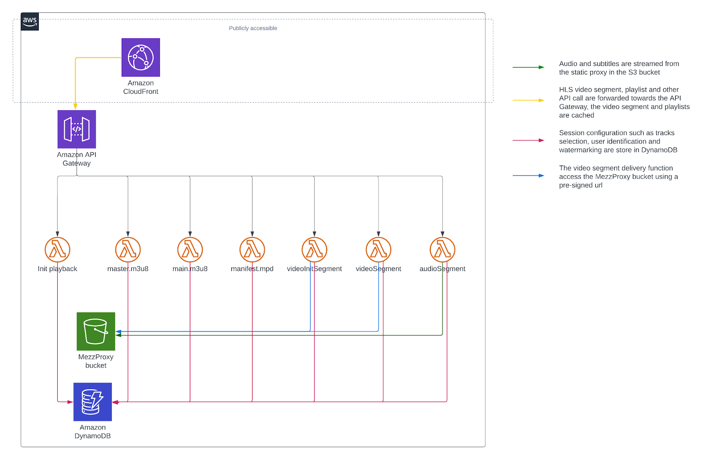The height and width of the screenshot is (460, 705).
Task: Click the 'manifest.mpd' label
Action: pyautogui.click(x=252, y=269)
